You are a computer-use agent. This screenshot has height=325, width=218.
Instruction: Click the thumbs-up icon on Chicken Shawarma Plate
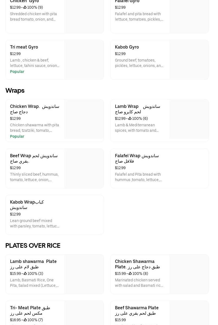130,273
